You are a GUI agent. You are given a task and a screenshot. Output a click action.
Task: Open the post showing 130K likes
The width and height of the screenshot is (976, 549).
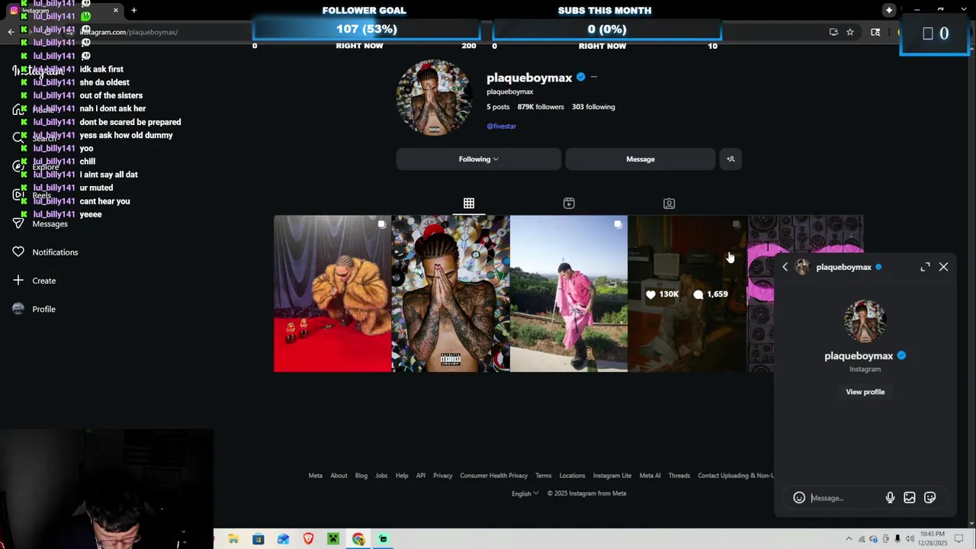pyautogui.click(x=687, y=294)
